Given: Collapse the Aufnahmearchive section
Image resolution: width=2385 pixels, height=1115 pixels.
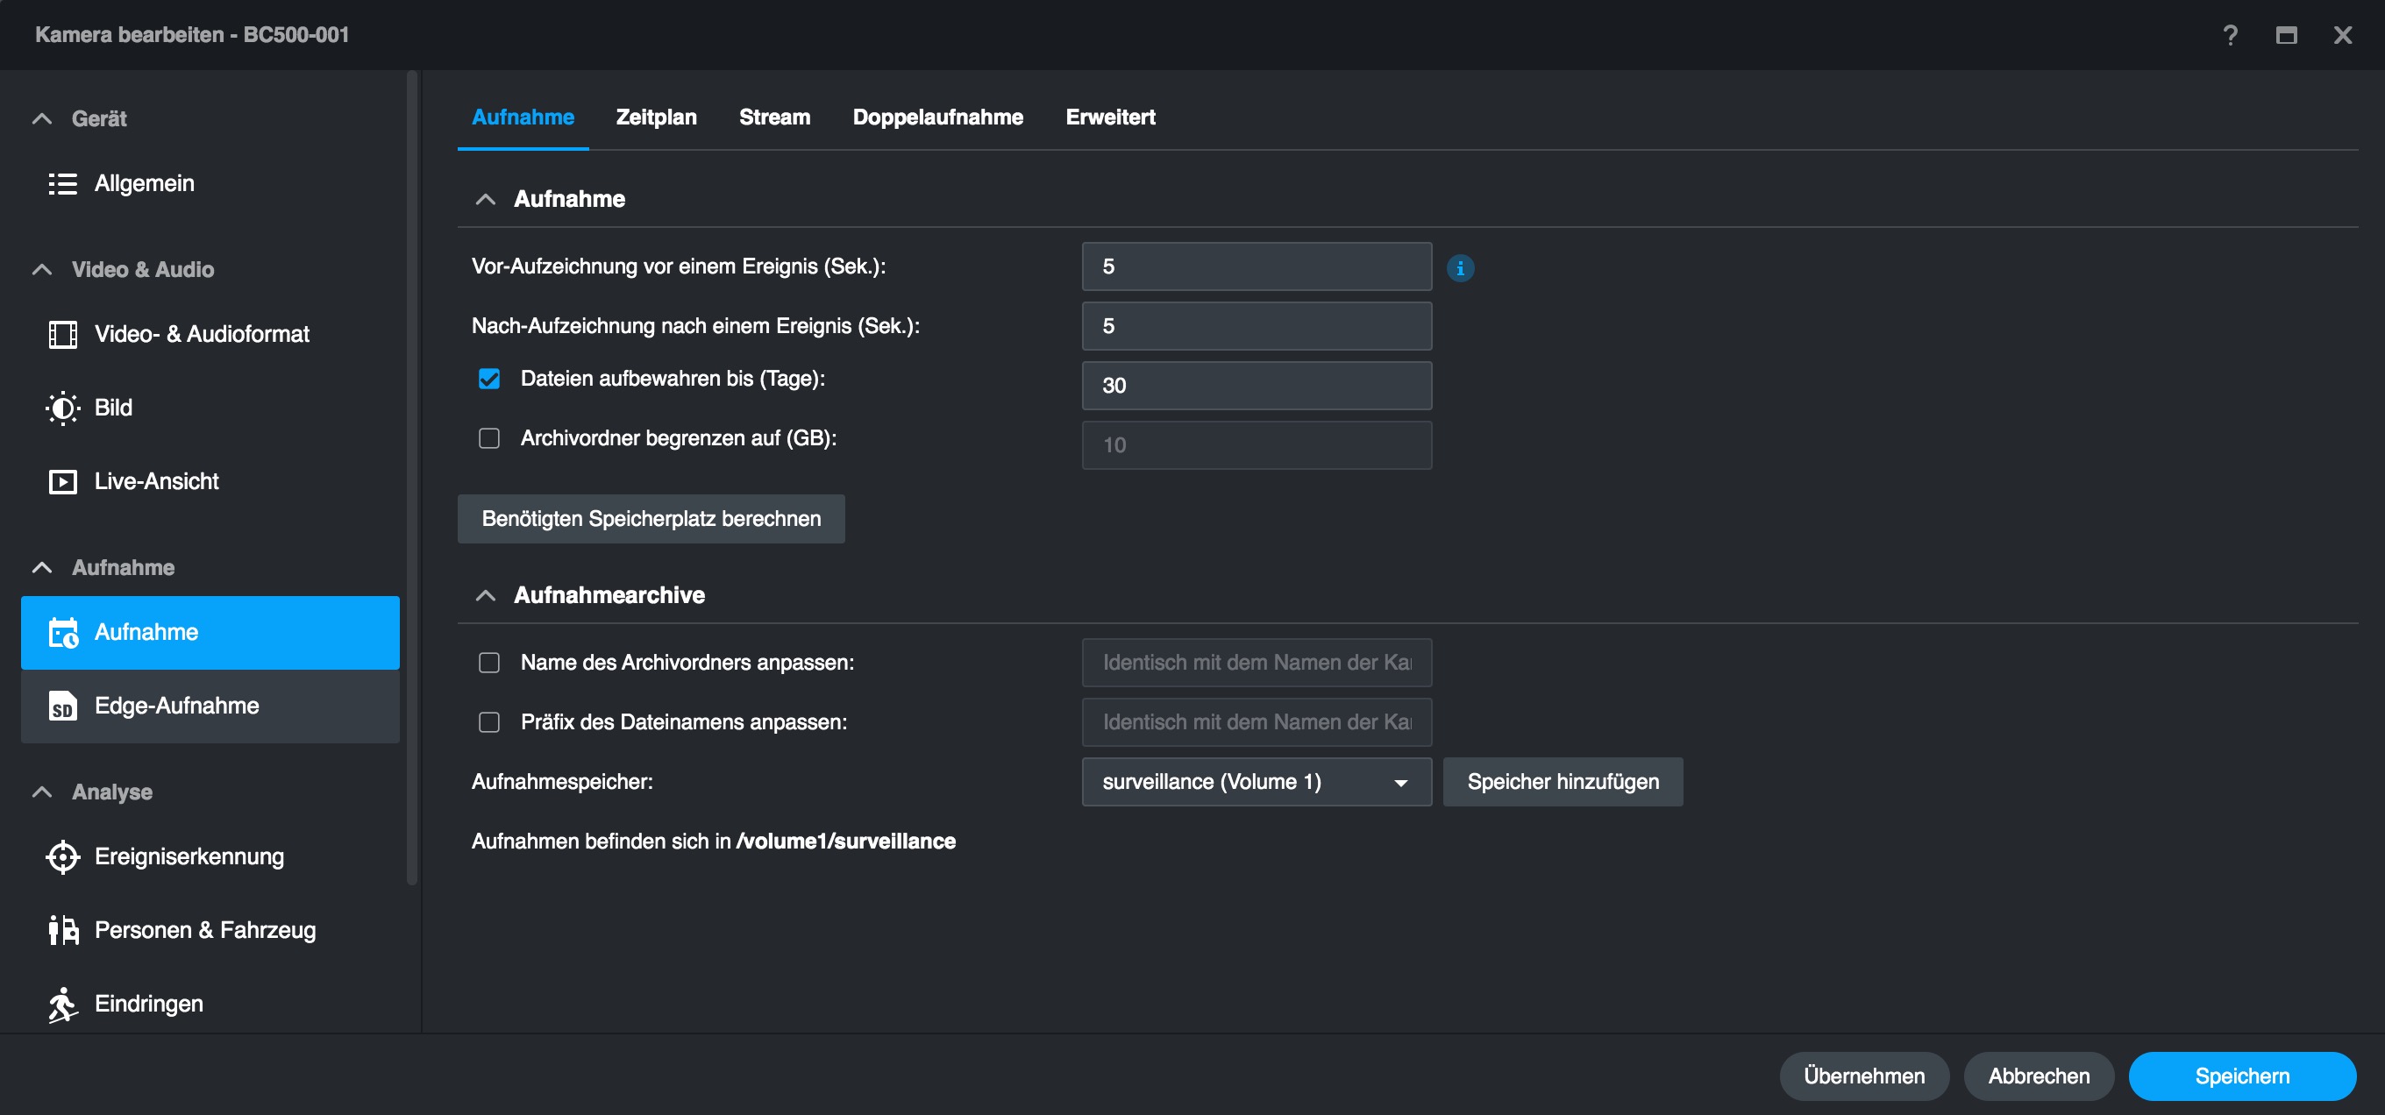Looking at the screenshot, I should point(485,595).
